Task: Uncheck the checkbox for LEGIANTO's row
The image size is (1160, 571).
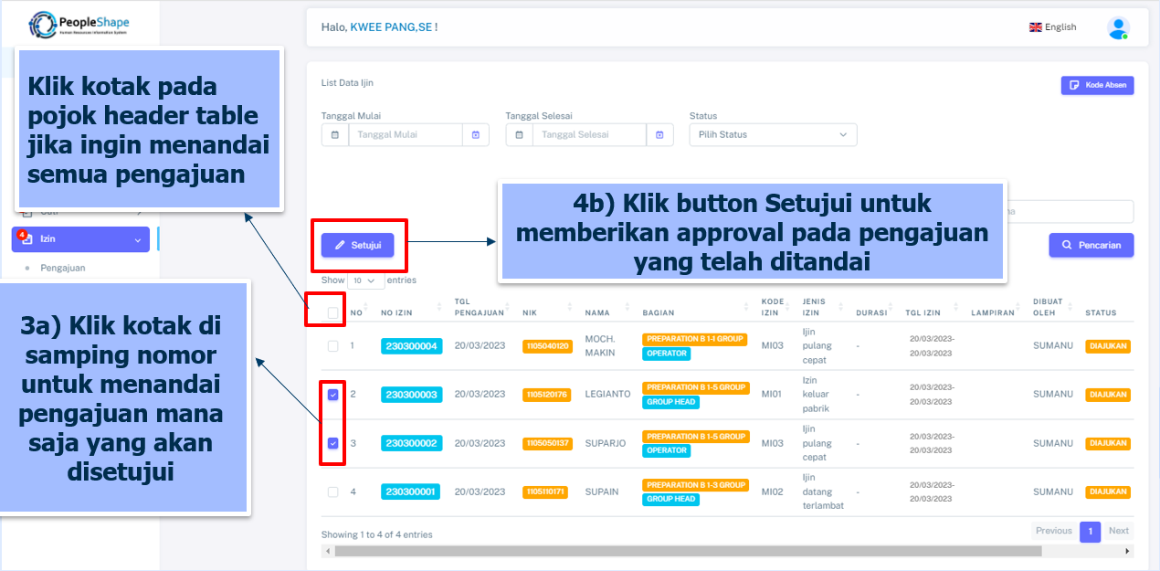Action: tap(332, 395)
